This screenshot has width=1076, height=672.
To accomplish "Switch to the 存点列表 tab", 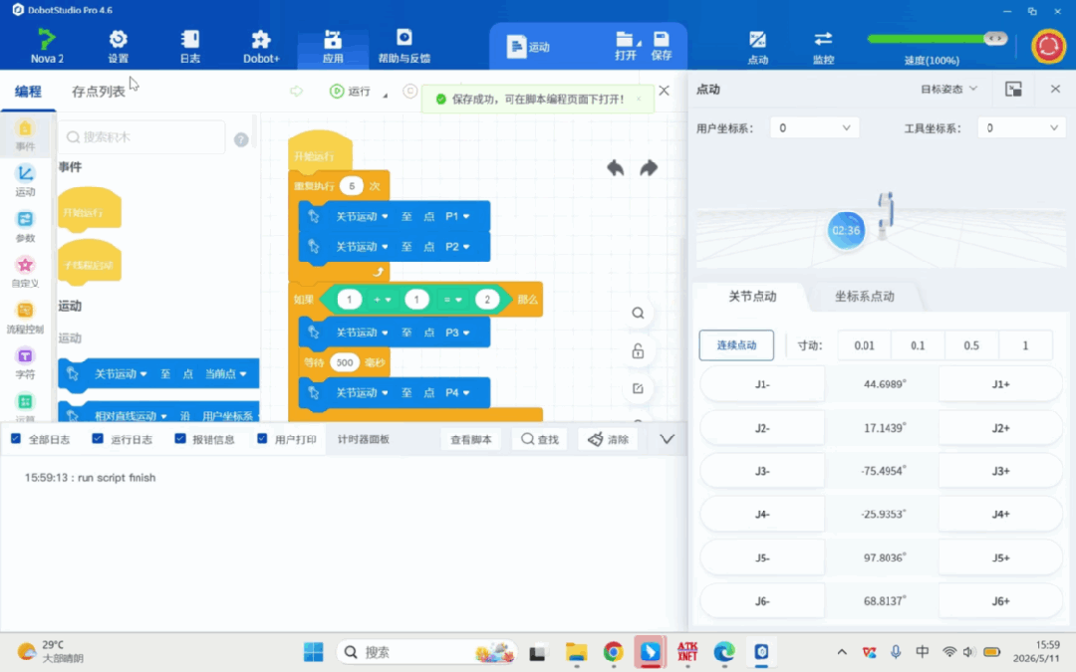I will click(x=98, y=92).
